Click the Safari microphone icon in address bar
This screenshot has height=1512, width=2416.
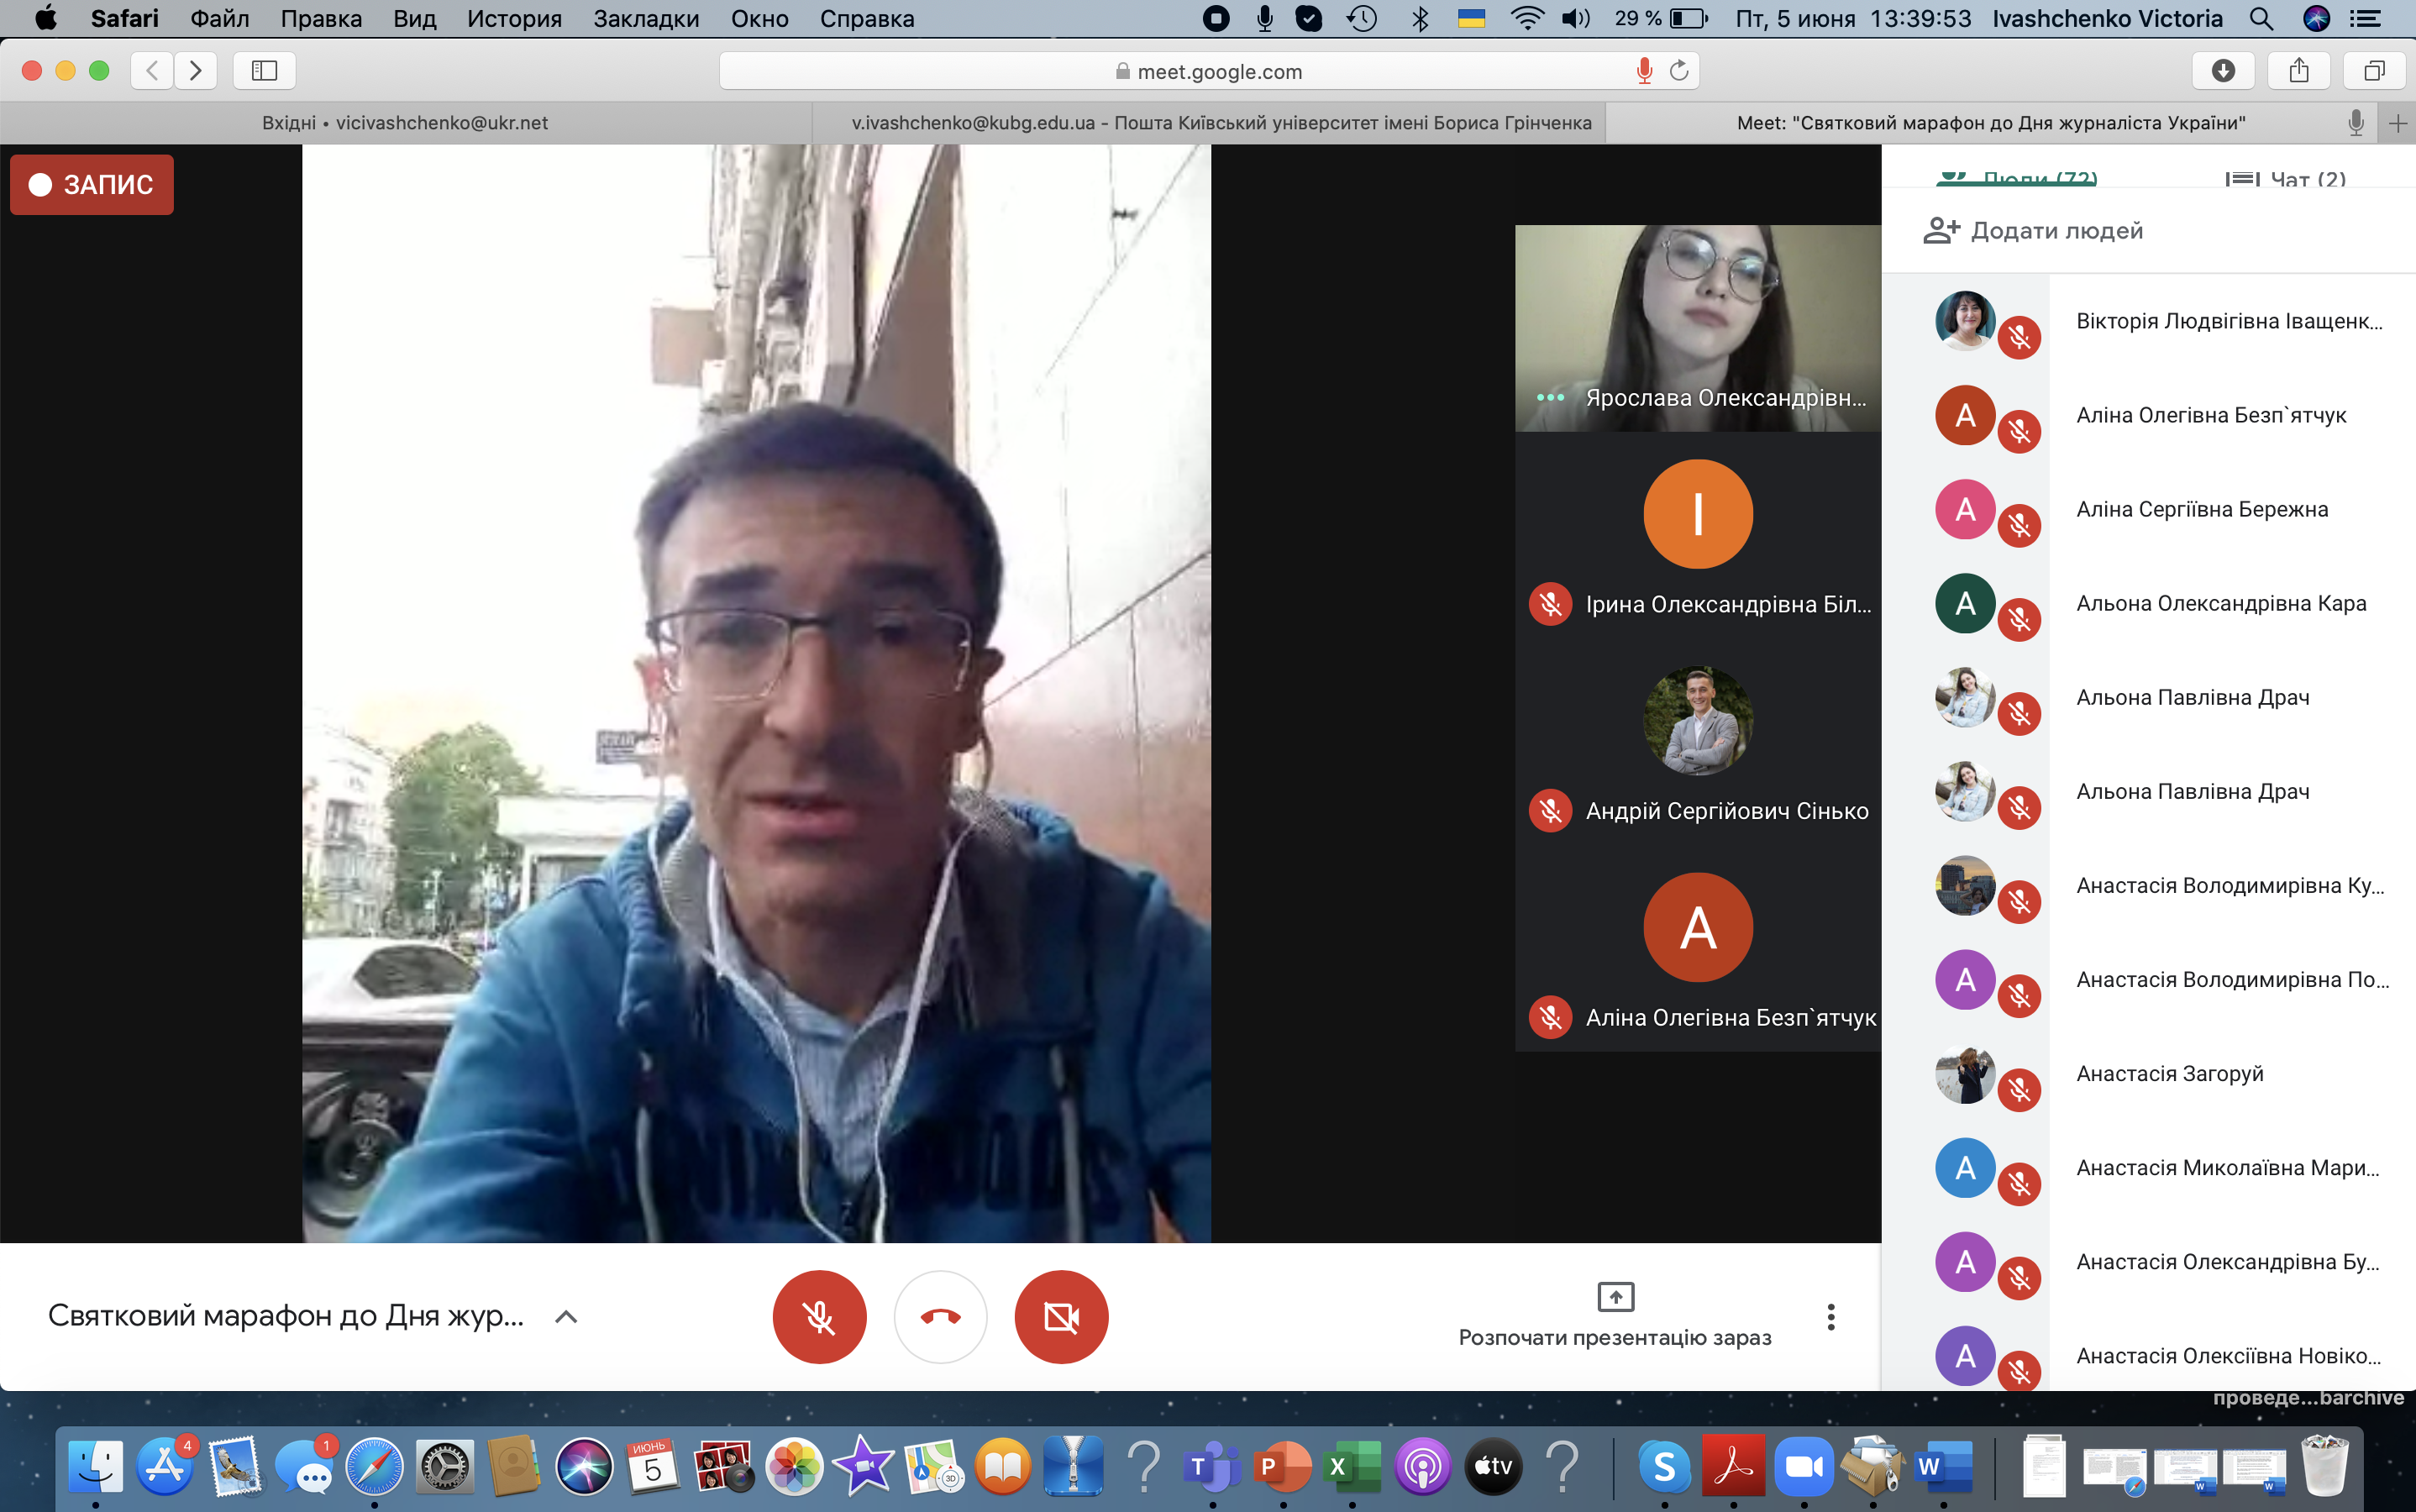point(1643,71)
